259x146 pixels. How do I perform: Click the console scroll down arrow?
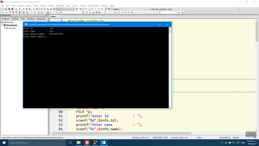click(170, 107)
